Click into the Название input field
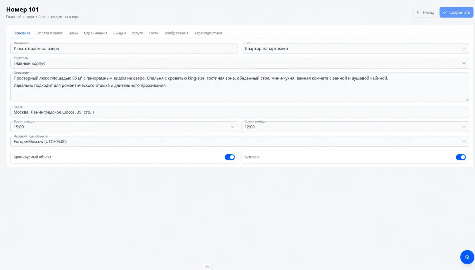475x270 pixels. tap(124, 49)
